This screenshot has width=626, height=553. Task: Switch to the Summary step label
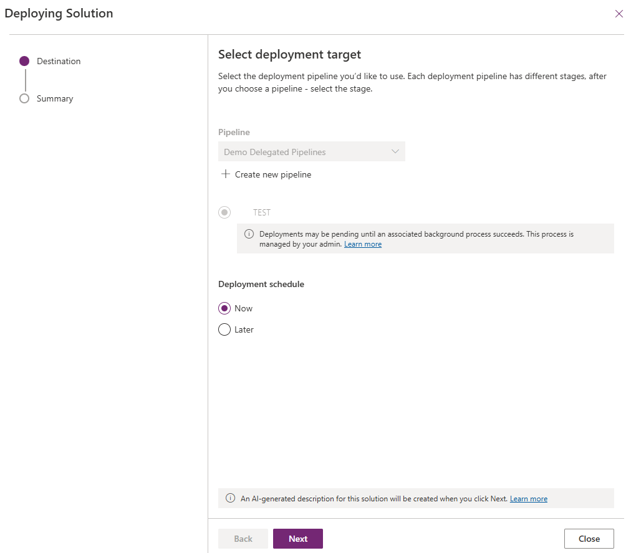click(55, 98)
